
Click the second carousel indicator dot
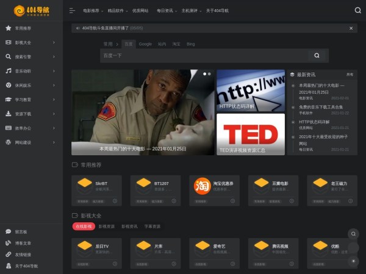pos(209,74)
